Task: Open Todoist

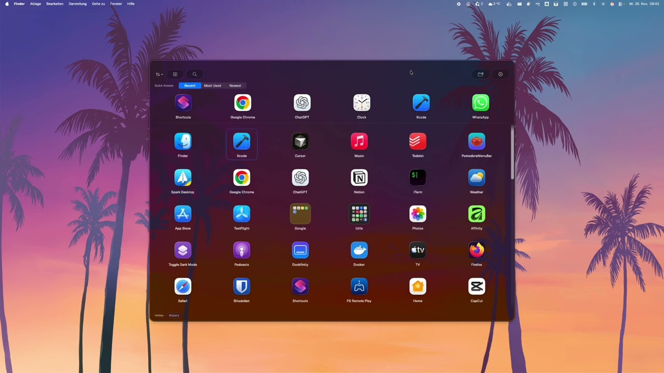Action: click(418, 141)
